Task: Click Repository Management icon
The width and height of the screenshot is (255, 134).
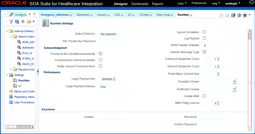Action: (x=11, y=97)
